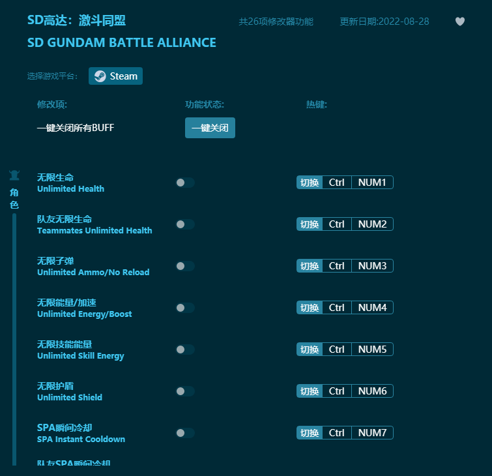This screenshot has height=476, width=492.
Task: Select Steam platform button
Action: (x=116, y=76)
